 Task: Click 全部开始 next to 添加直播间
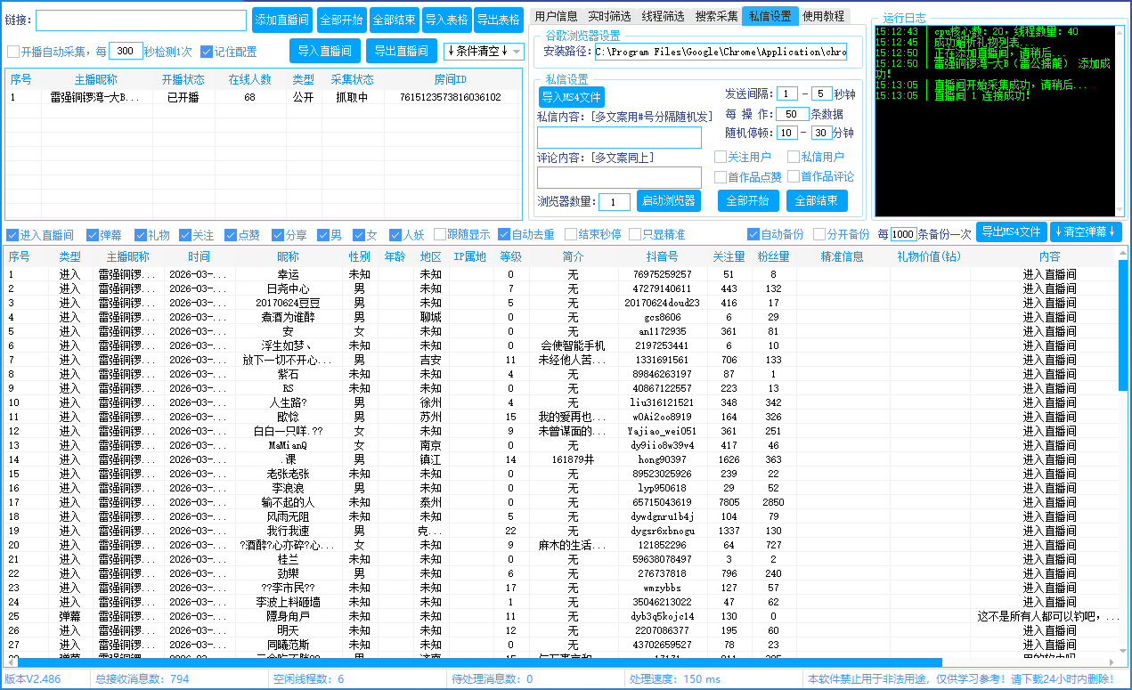click(x=341, y=20)
